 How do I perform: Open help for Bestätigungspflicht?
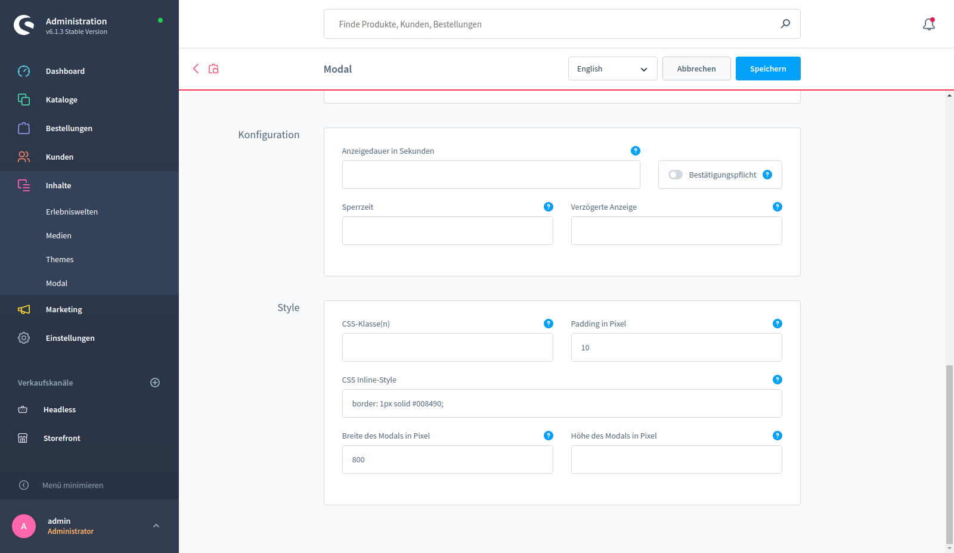click(x=767, y=175)
